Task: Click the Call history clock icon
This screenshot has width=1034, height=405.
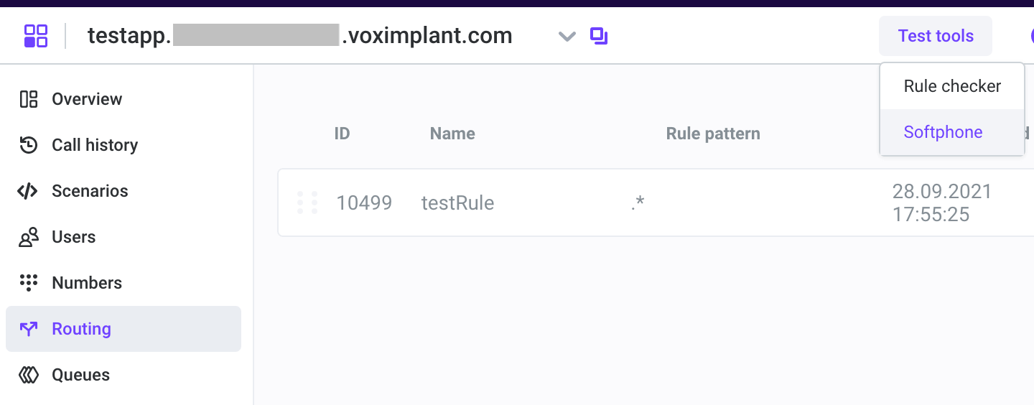Action: tap(29, 145)
